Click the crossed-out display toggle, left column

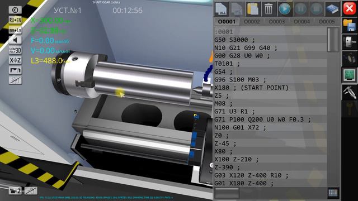(x=15, y=80)
